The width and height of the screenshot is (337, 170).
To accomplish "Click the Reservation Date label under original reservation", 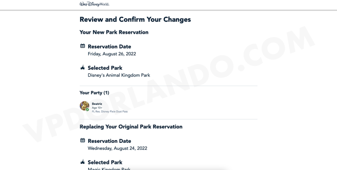I will tap(109, 141).
